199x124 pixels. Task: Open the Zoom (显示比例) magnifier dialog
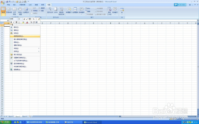tap(50, 10)
